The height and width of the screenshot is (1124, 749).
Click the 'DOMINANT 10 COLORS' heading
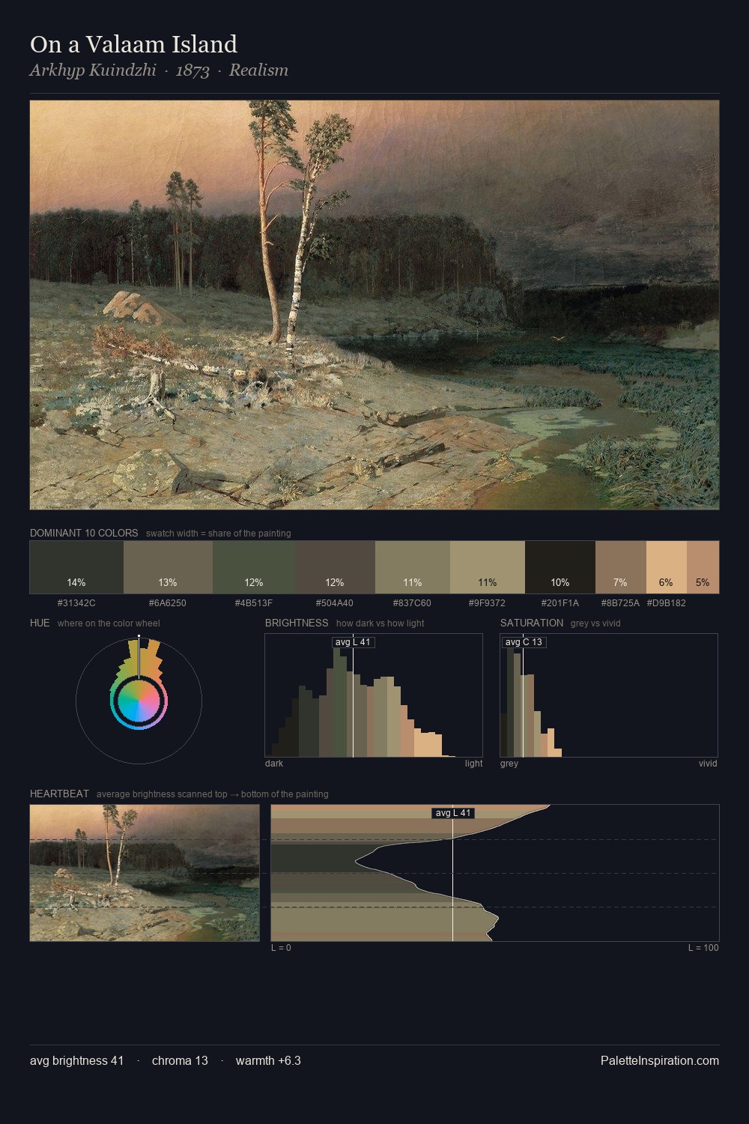[x=84, y=534]
